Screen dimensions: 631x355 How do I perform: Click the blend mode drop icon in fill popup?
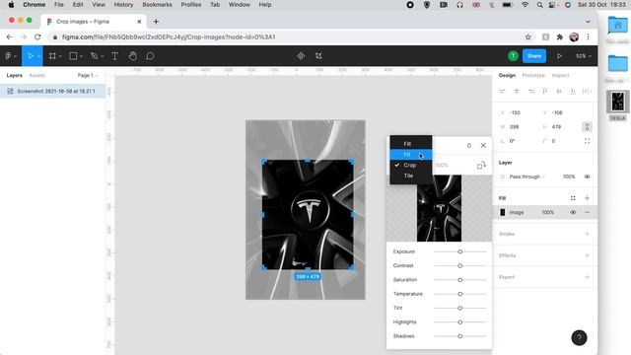point(469,146)
